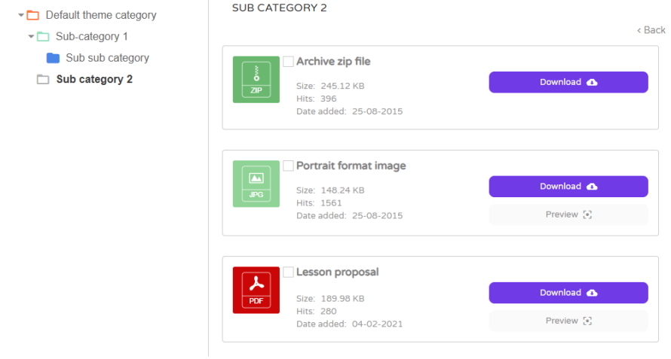This screenshot has height=359, width=671.
Task: Click the green ZIP file type icon
Action: coord(256,80)
